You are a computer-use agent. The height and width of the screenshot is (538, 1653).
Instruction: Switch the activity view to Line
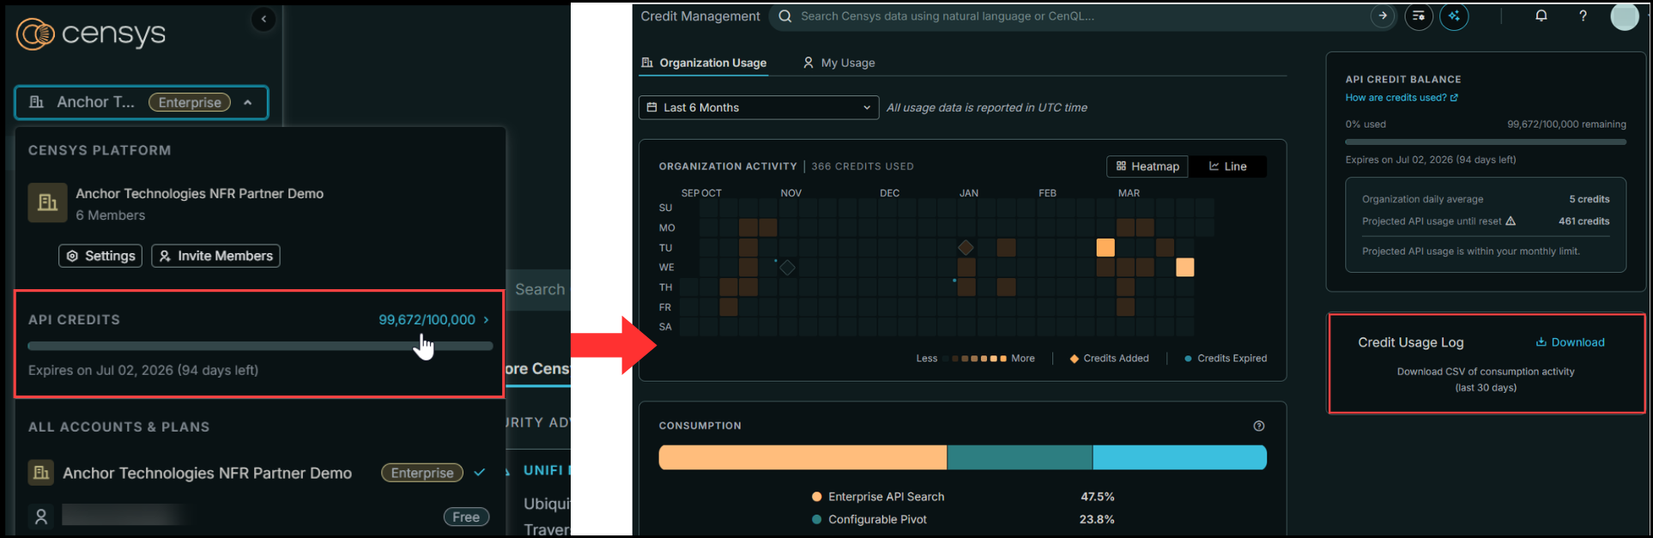1227,166
